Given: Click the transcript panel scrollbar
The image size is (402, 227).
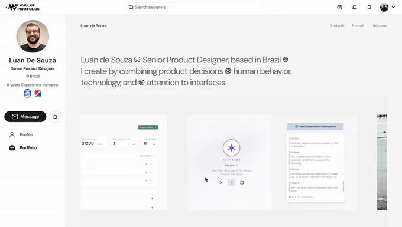Looking at the screenshot, I should (343, 186).
